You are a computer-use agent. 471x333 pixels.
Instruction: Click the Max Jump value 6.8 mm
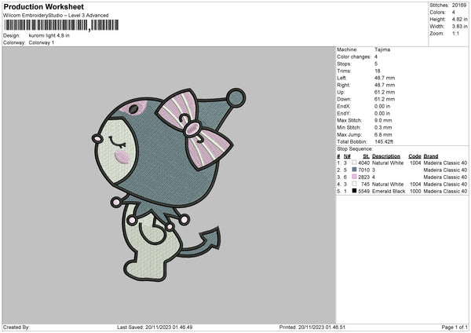click(383, 134)
